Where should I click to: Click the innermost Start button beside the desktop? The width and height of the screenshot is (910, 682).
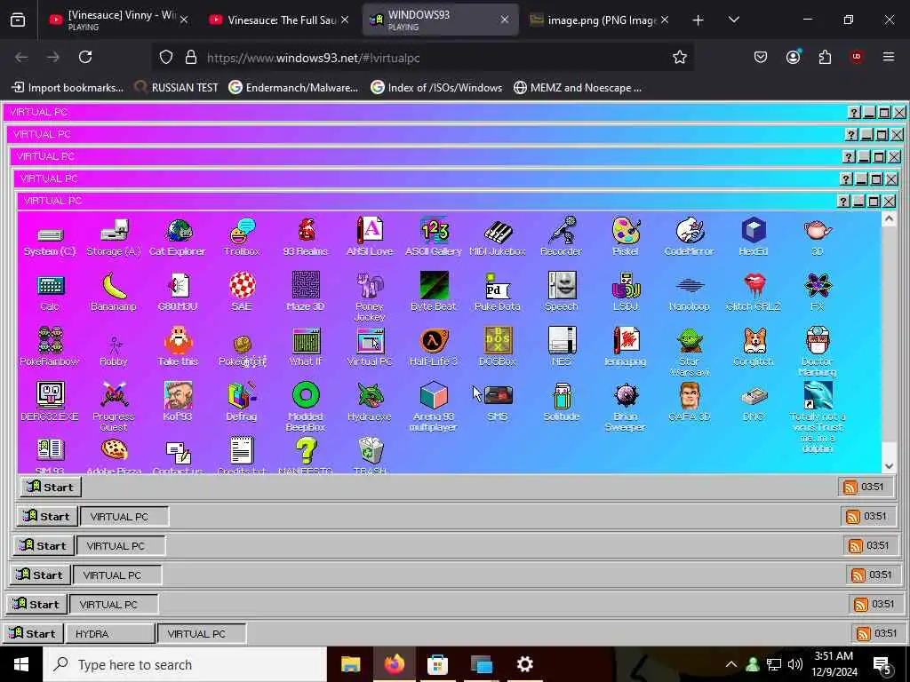pyautogui.click(x=51, y=488)
